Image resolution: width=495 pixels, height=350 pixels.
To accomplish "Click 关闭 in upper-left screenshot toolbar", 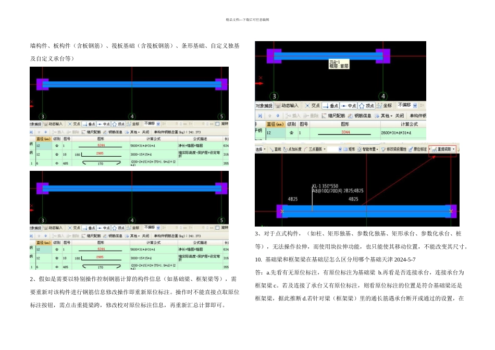I will pyautogui.click(x=145, y=132).
